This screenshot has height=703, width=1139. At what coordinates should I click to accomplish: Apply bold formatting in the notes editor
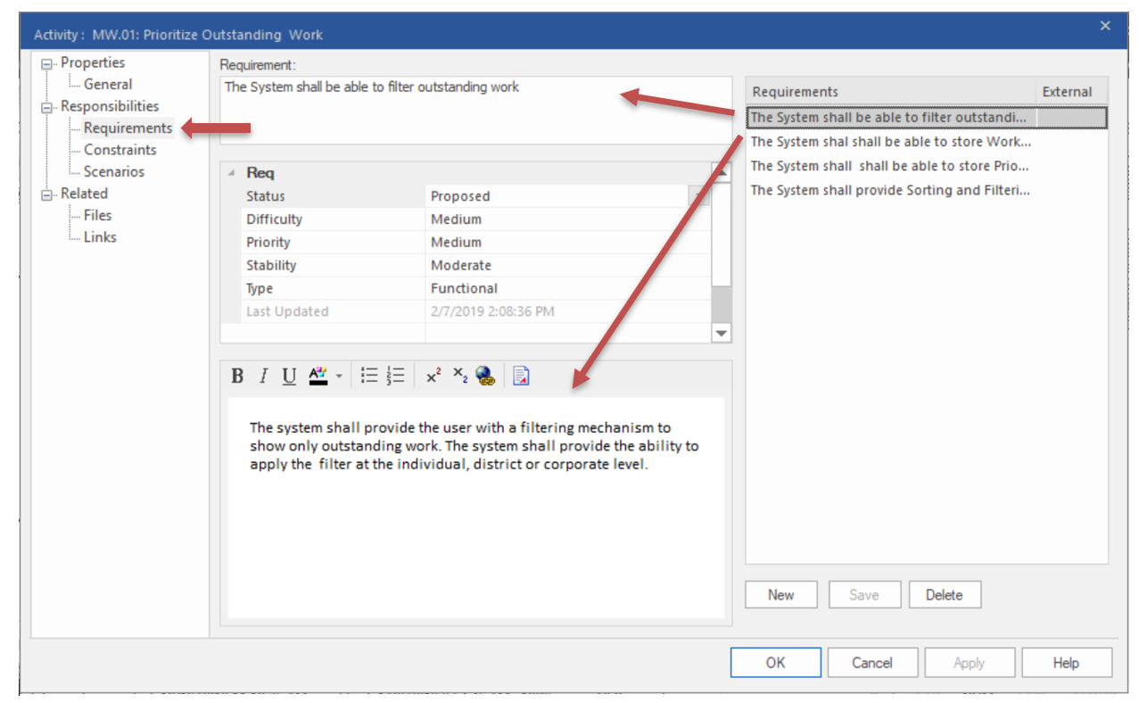coord(236,376)
